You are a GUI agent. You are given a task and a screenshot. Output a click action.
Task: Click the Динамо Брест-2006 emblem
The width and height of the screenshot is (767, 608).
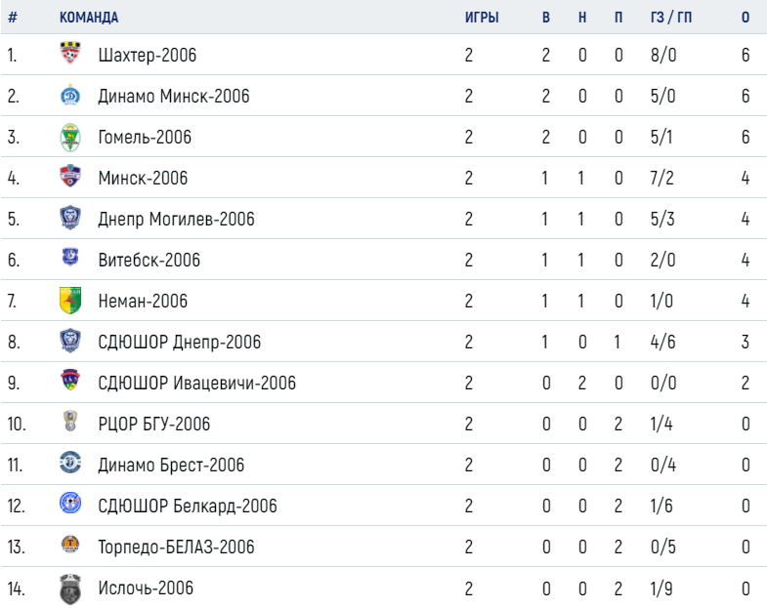pos(70,463)
